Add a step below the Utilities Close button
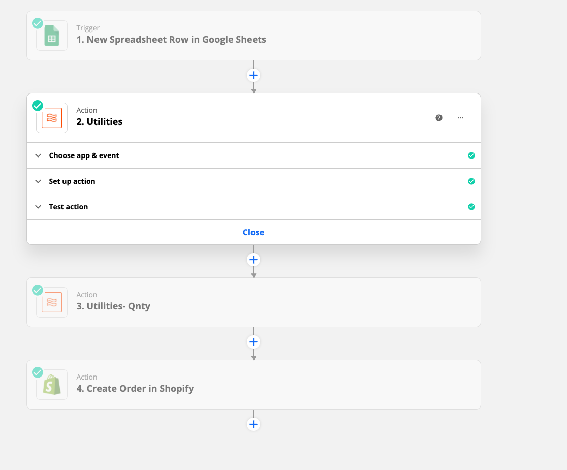Screen dimensions: 567x470 [254, 260]
